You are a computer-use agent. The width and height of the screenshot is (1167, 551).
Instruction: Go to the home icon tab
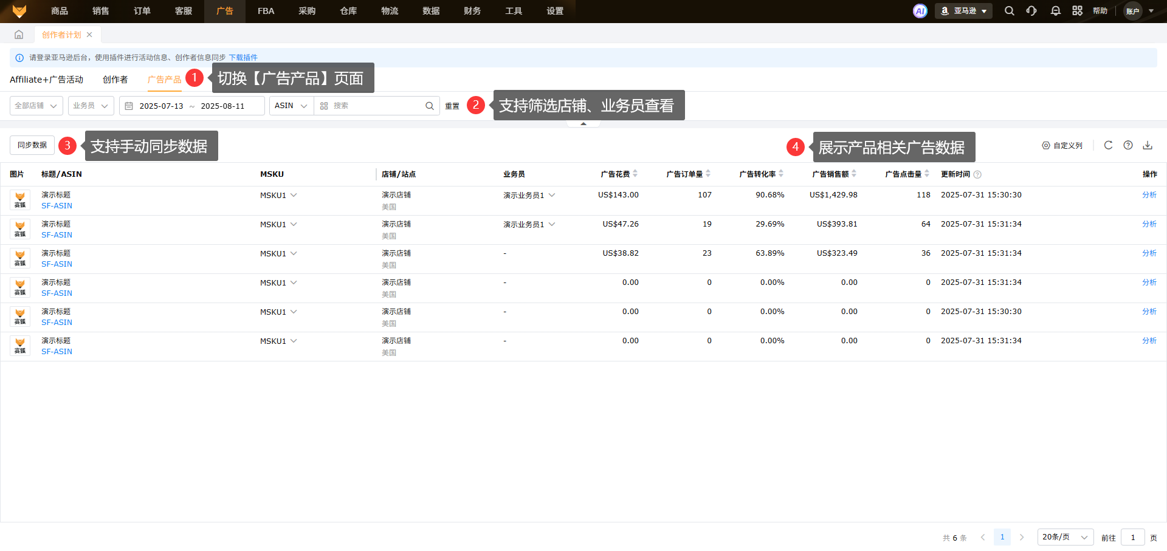tap(19, 35)
